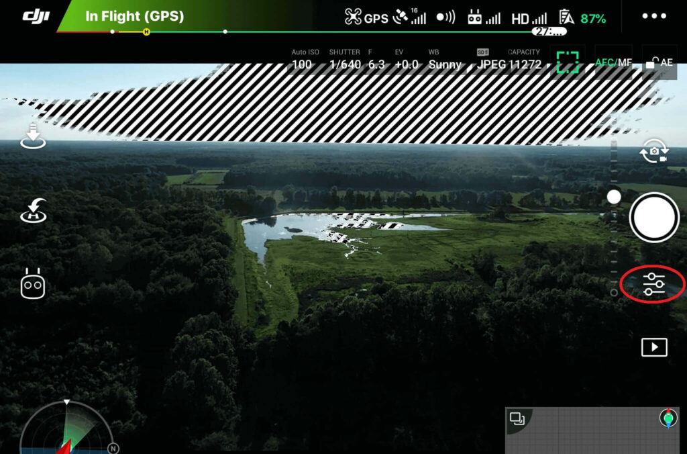
Task: Open the In Flight (GPS) status bar
Action: [134, 16]
